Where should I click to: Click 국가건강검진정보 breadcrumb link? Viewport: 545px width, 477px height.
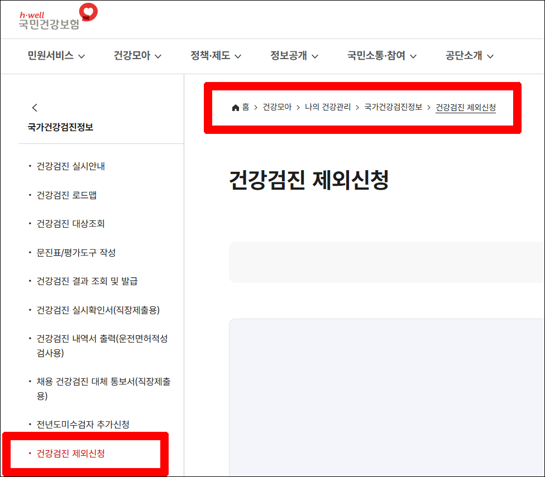coord(393,107)
